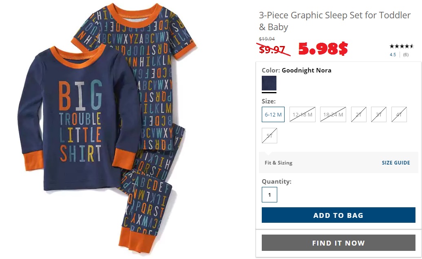Add the sleep set to bag
This screenshot has width=422, height=259.
(x=338, y=215)
